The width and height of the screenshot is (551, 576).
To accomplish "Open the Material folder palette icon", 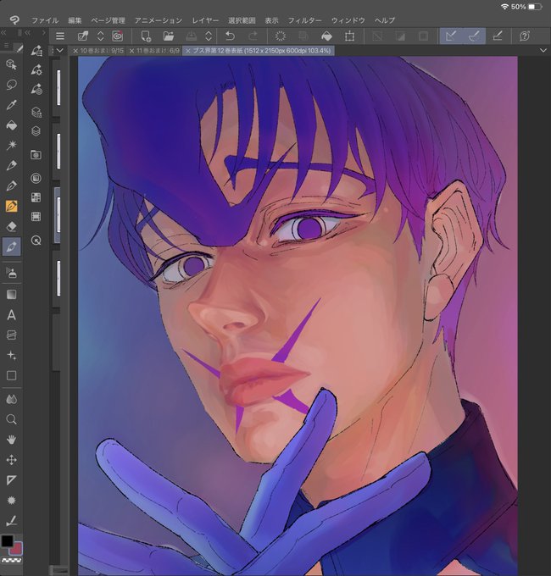I will tap(36, 155).
